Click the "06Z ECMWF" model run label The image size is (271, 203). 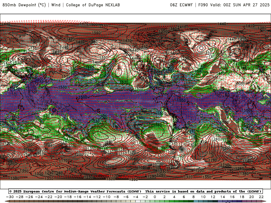coord(181,5)
